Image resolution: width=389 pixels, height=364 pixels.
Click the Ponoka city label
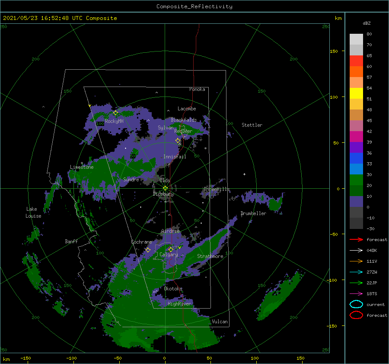pos(197,89)
